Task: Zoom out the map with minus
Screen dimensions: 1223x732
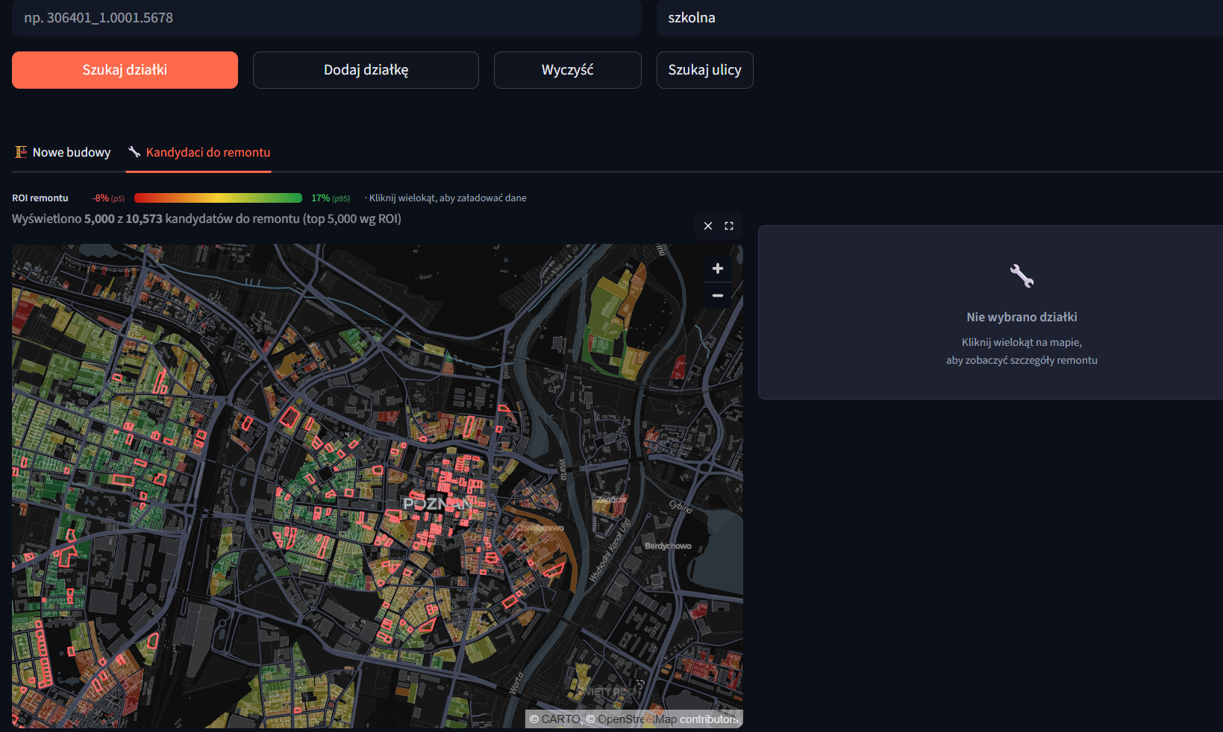Action: click(x=718, y=295)
